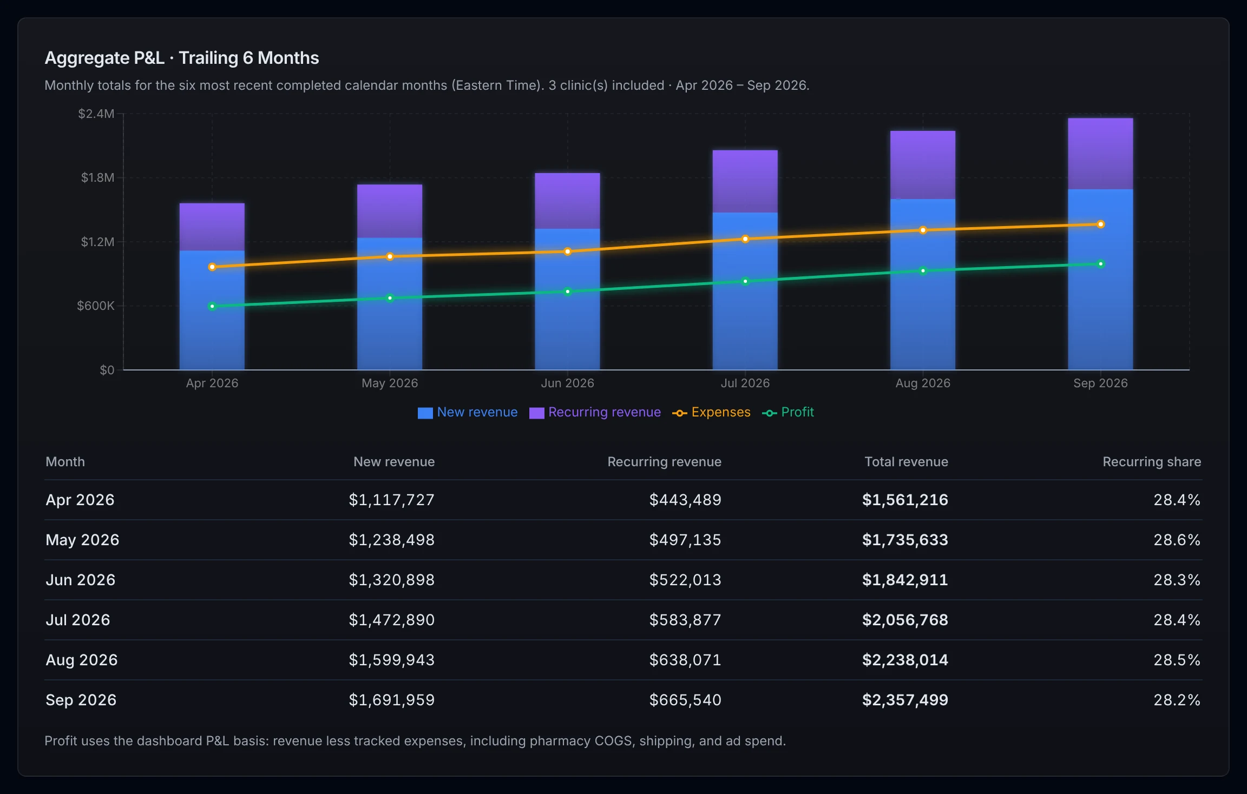
Task: Click the 28.5% recurring share cell
Action: [1177, 660]
